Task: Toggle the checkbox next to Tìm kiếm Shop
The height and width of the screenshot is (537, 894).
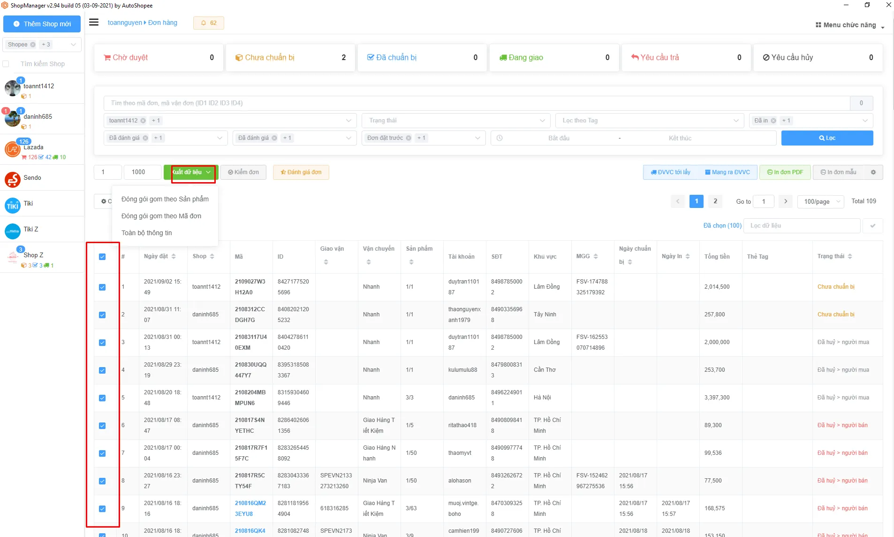Action: click(x=6, y=64)
